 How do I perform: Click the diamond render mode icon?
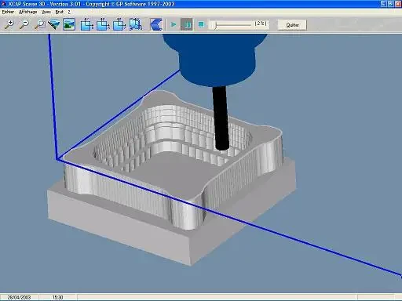pyautogui.click(x=54, y=24)
